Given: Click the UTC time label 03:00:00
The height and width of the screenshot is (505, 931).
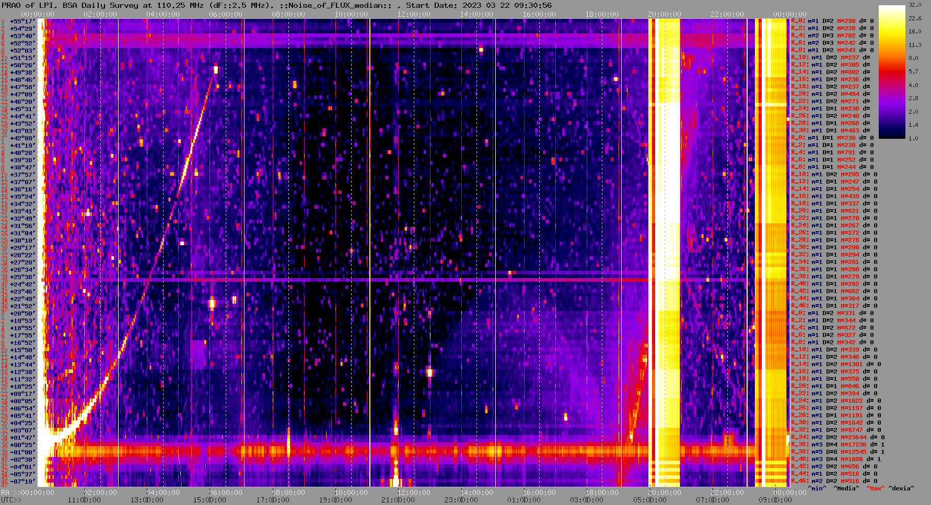Looking at the screenshot, I should (587, 500).
